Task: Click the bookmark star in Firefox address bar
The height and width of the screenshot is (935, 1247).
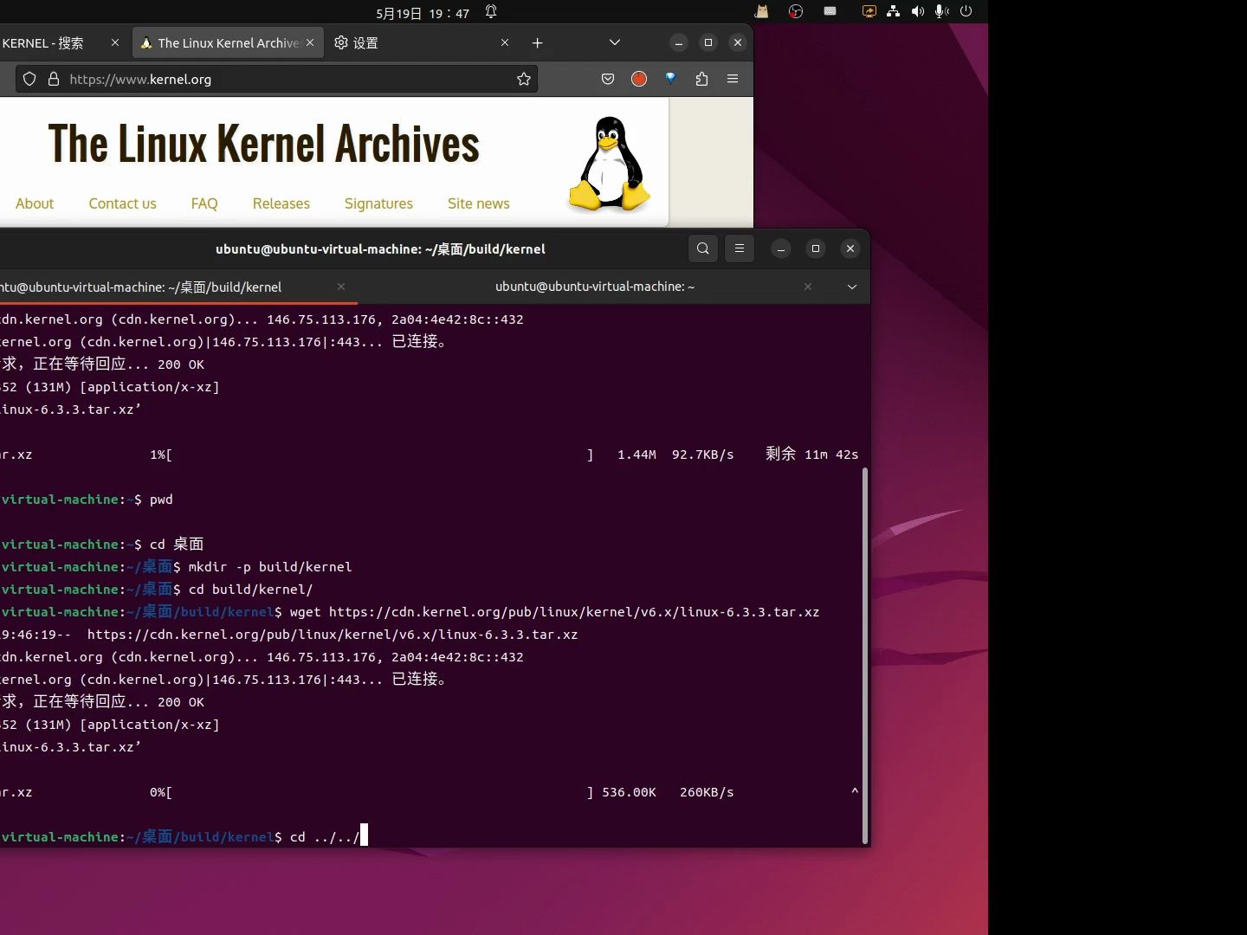Action: coord(524,79)
